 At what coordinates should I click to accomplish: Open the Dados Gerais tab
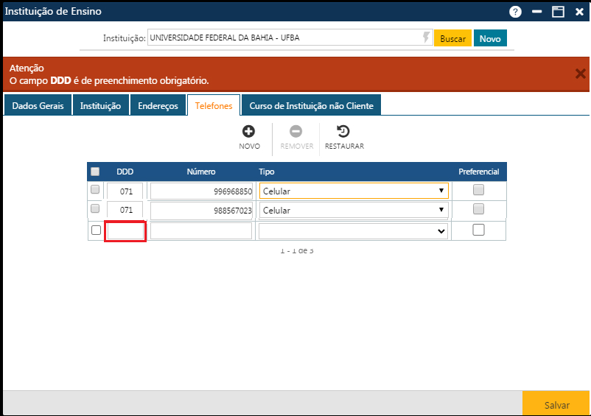point(38,106)
